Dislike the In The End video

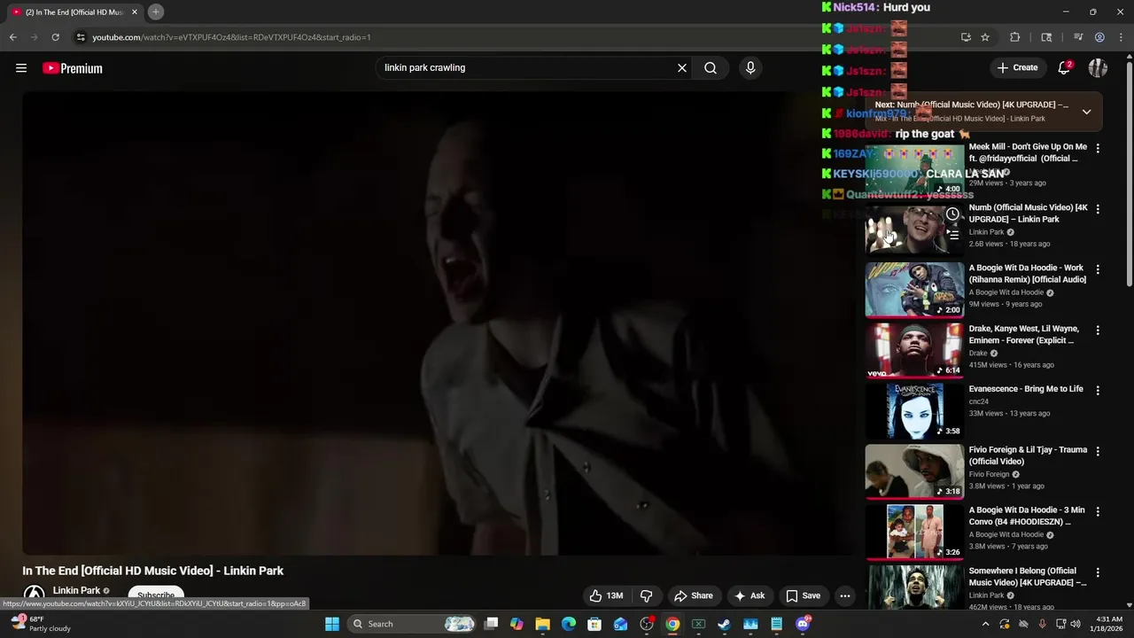[647, 595]
